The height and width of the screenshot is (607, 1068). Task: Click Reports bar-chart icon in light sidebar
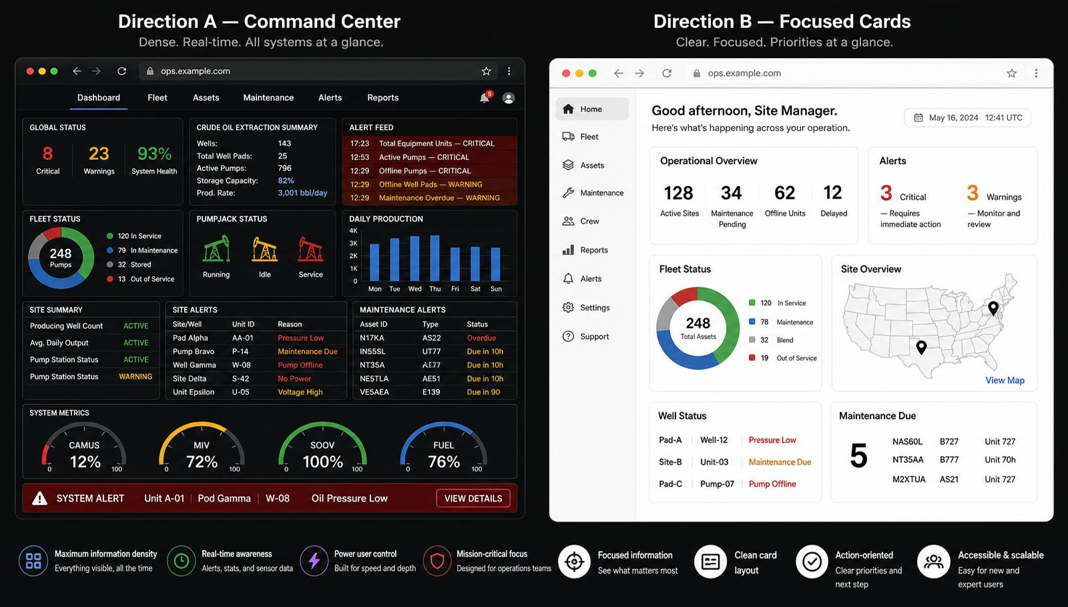point(569,250)
